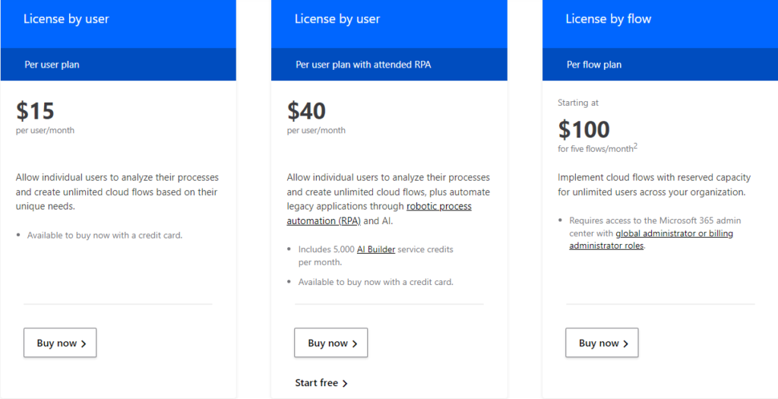
Task: Click Buy now for the $100 per flow plan
Action: pyautogui.click(x=602, y=343)
